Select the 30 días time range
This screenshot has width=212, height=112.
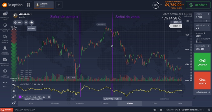[130, 103]
